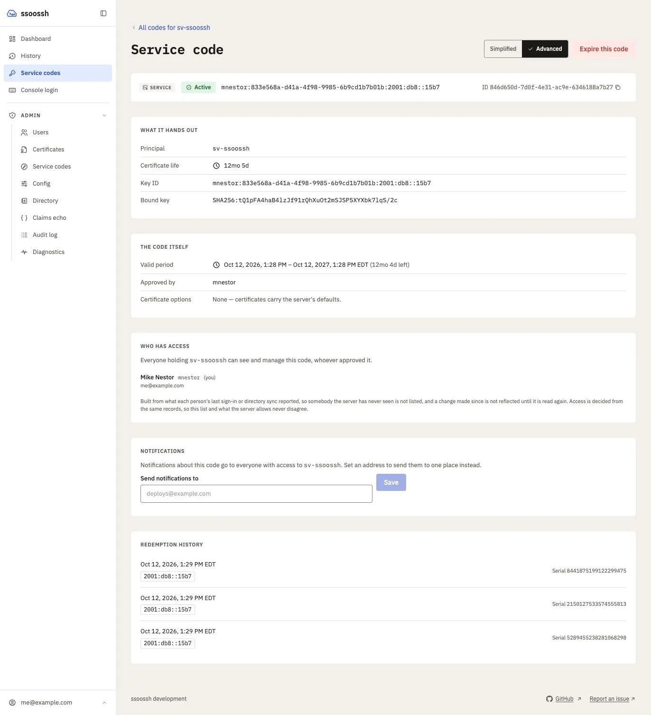Click the Claims echo braces icon
Screen dimensions: 651x715
[x=24, y=218]
